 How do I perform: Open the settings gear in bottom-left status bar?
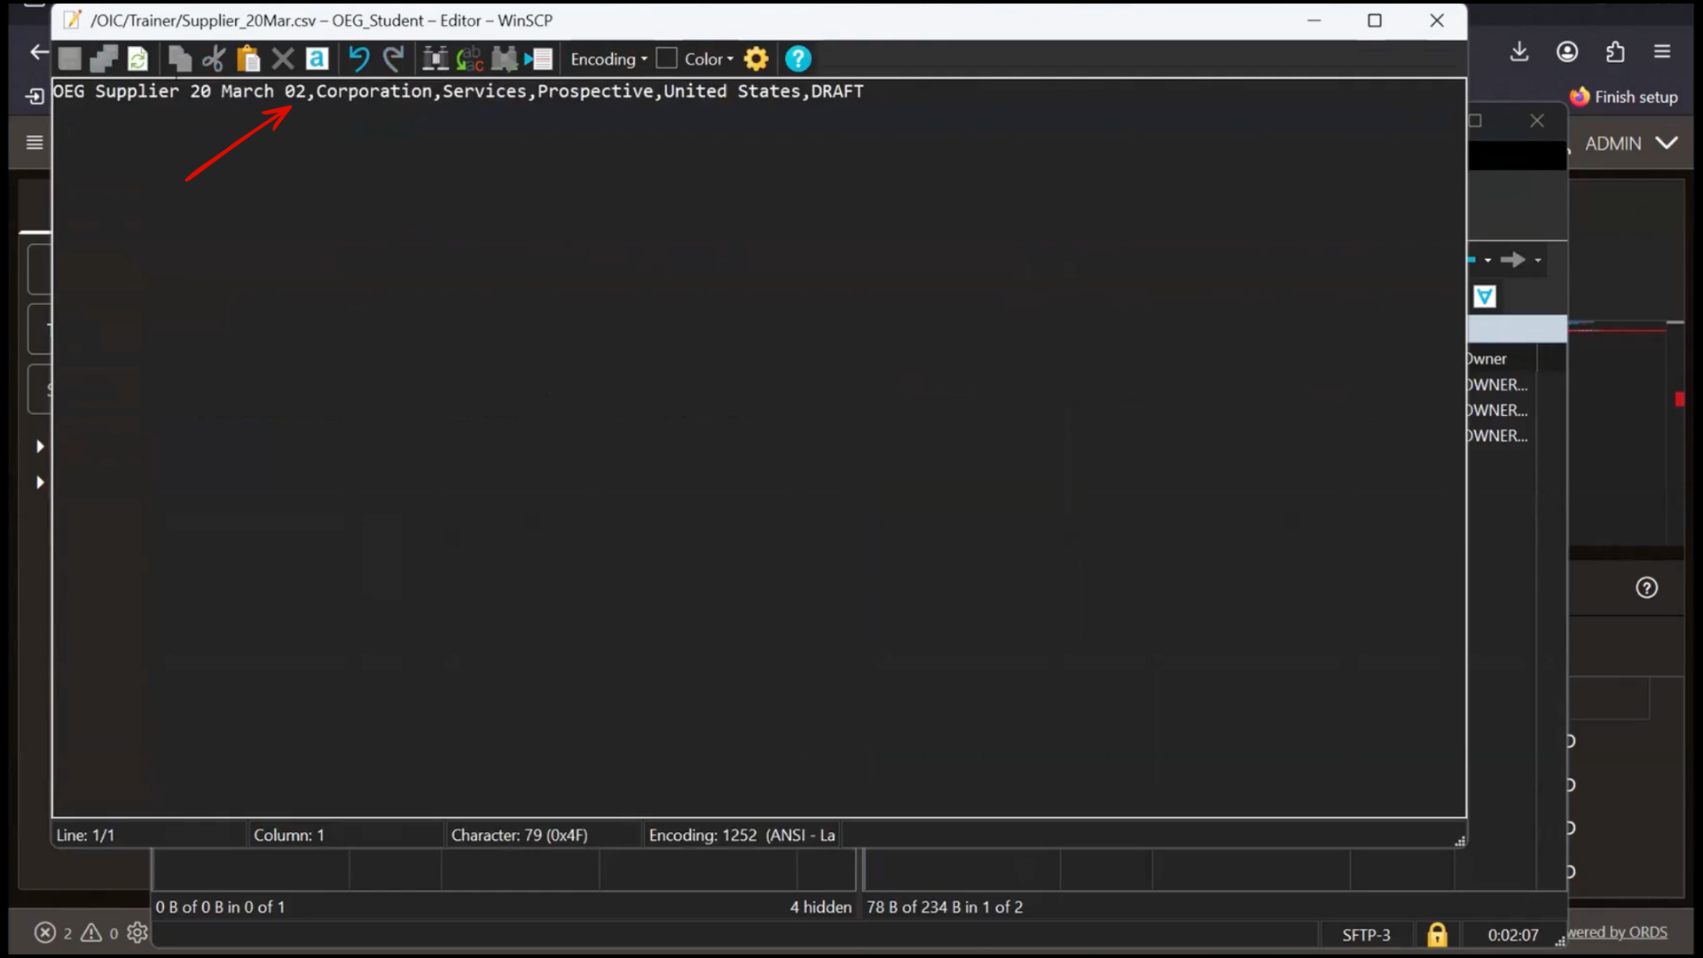click(137, 932)
